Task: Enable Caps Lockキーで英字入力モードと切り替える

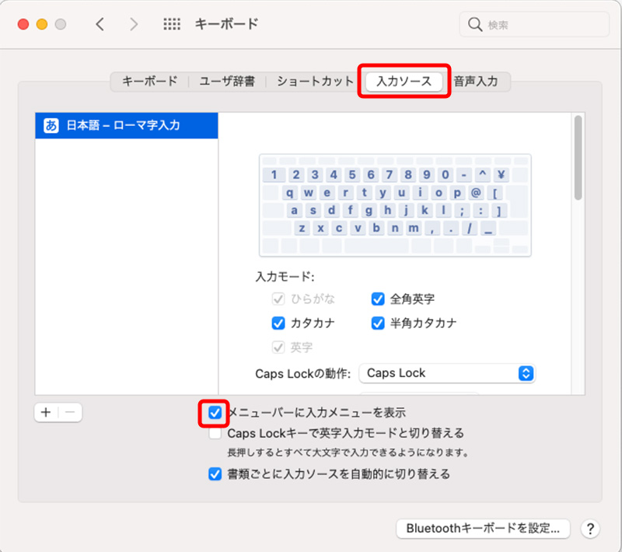Action: click(x=215, y=433)
